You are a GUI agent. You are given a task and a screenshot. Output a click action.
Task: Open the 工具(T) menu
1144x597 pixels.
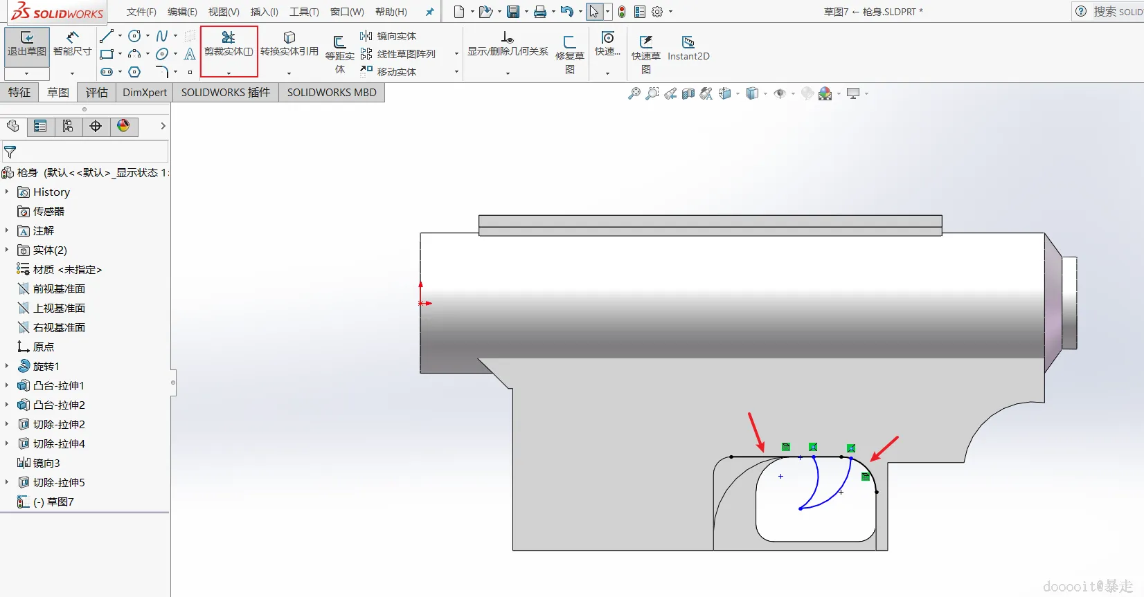pos(304,12)
